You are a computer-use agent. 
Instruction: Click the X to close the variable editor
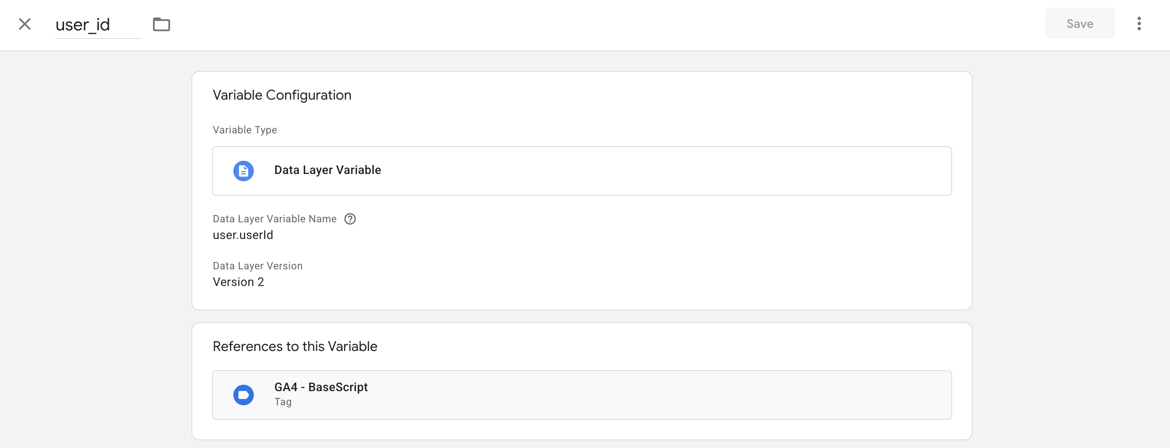click(x=24, y=24)
